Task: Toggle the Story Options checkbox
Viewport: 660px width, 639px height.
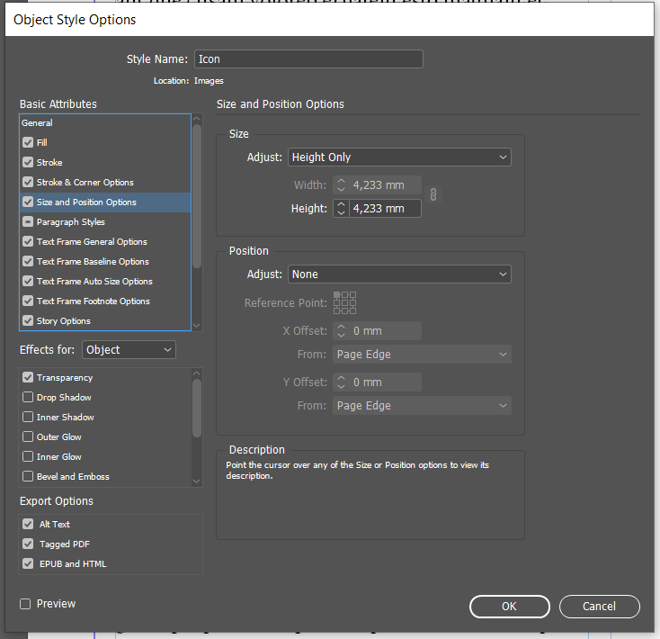Action: pyautogui.click(x=28, y=320)
